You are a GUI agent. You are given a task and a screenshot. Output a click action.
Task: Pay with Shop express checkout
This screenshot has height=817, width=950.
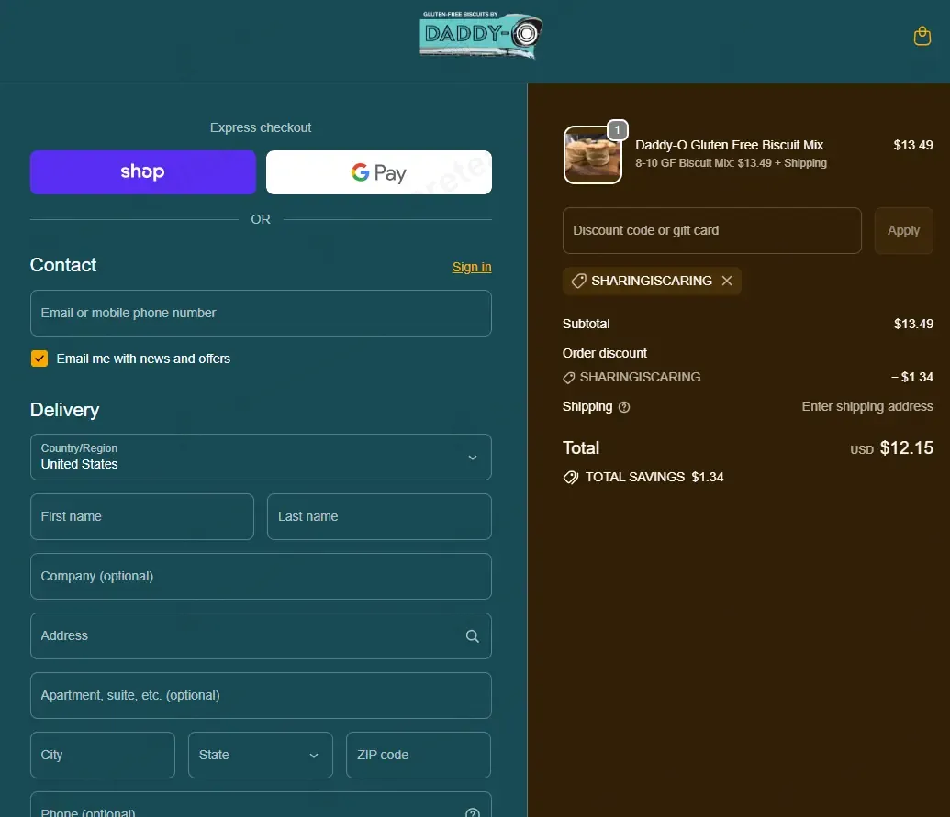[x=143, y=172]
